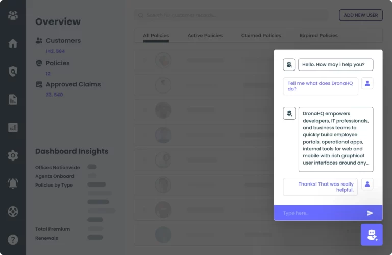Go to Home in the sidebar
Screen dimensions: 392x255
(x=13, y=43)
